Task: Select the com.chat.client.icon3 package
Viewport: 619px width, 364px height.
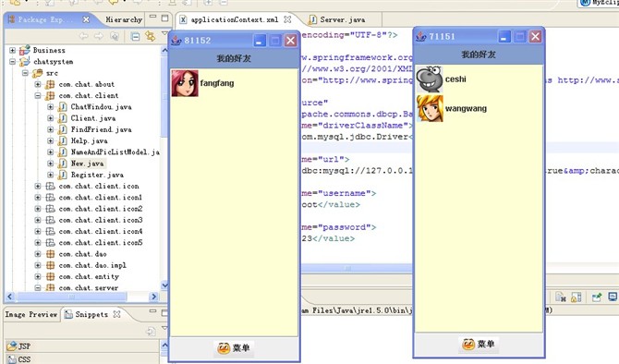Action: 101,220
